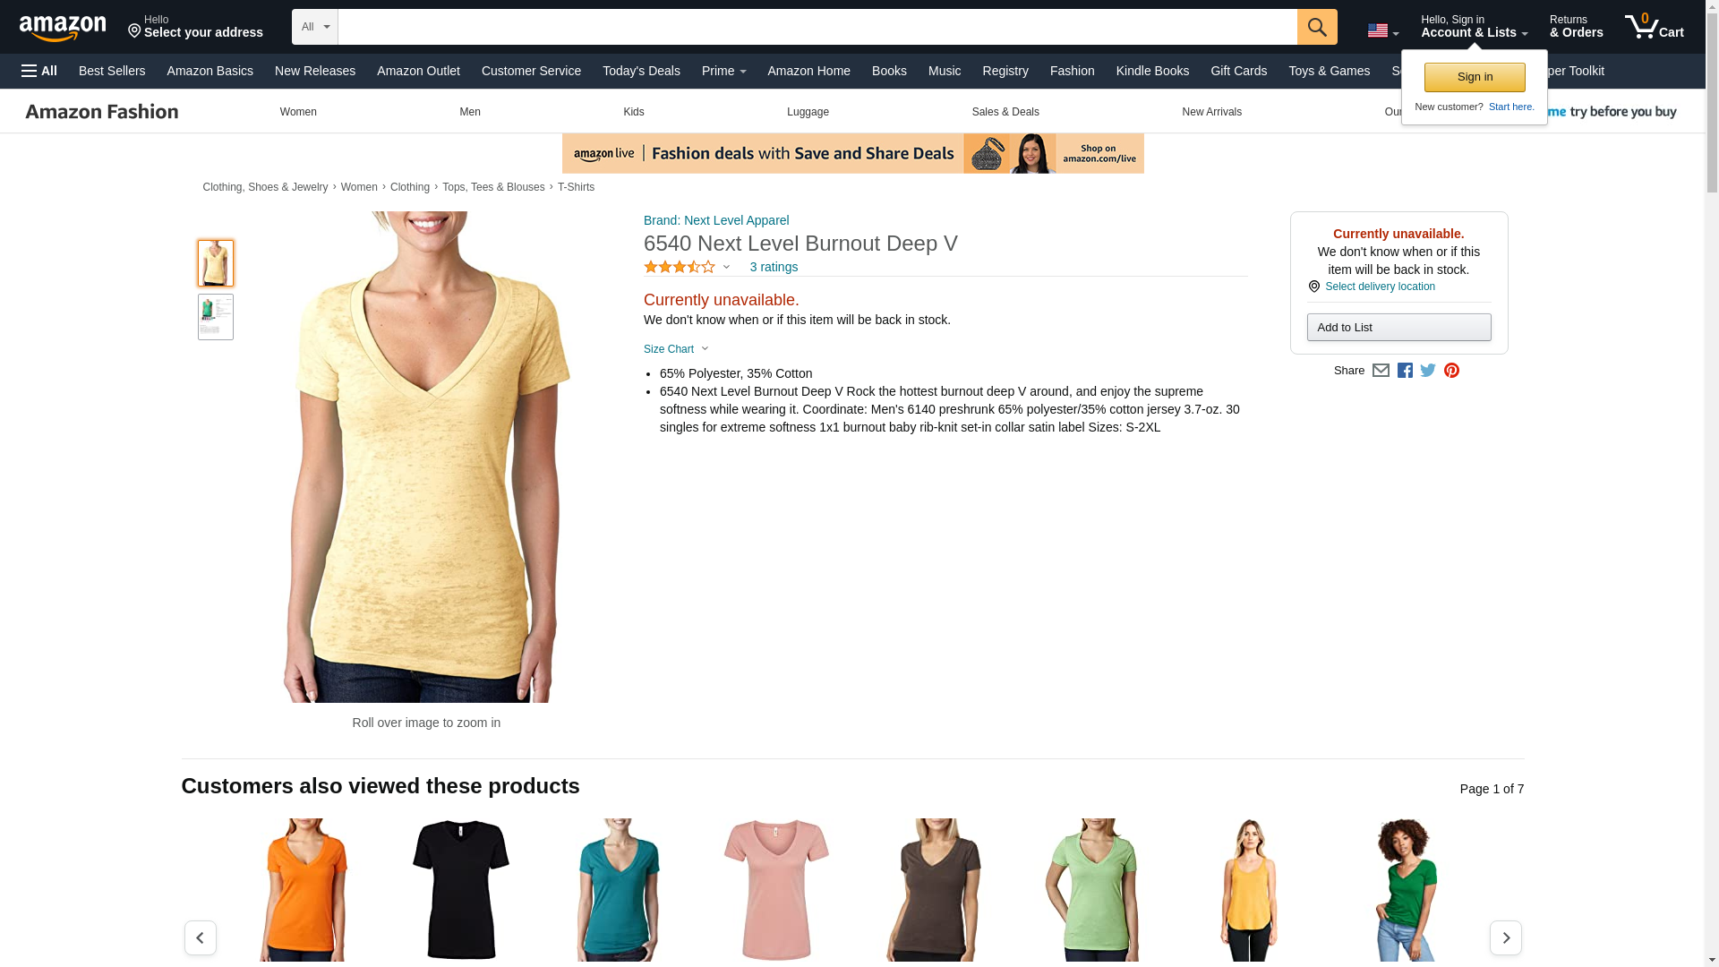Share via the email envelope icon
Image resolution: width=1719 pixels, height=967 pixels.
[x=1381, y=370]
